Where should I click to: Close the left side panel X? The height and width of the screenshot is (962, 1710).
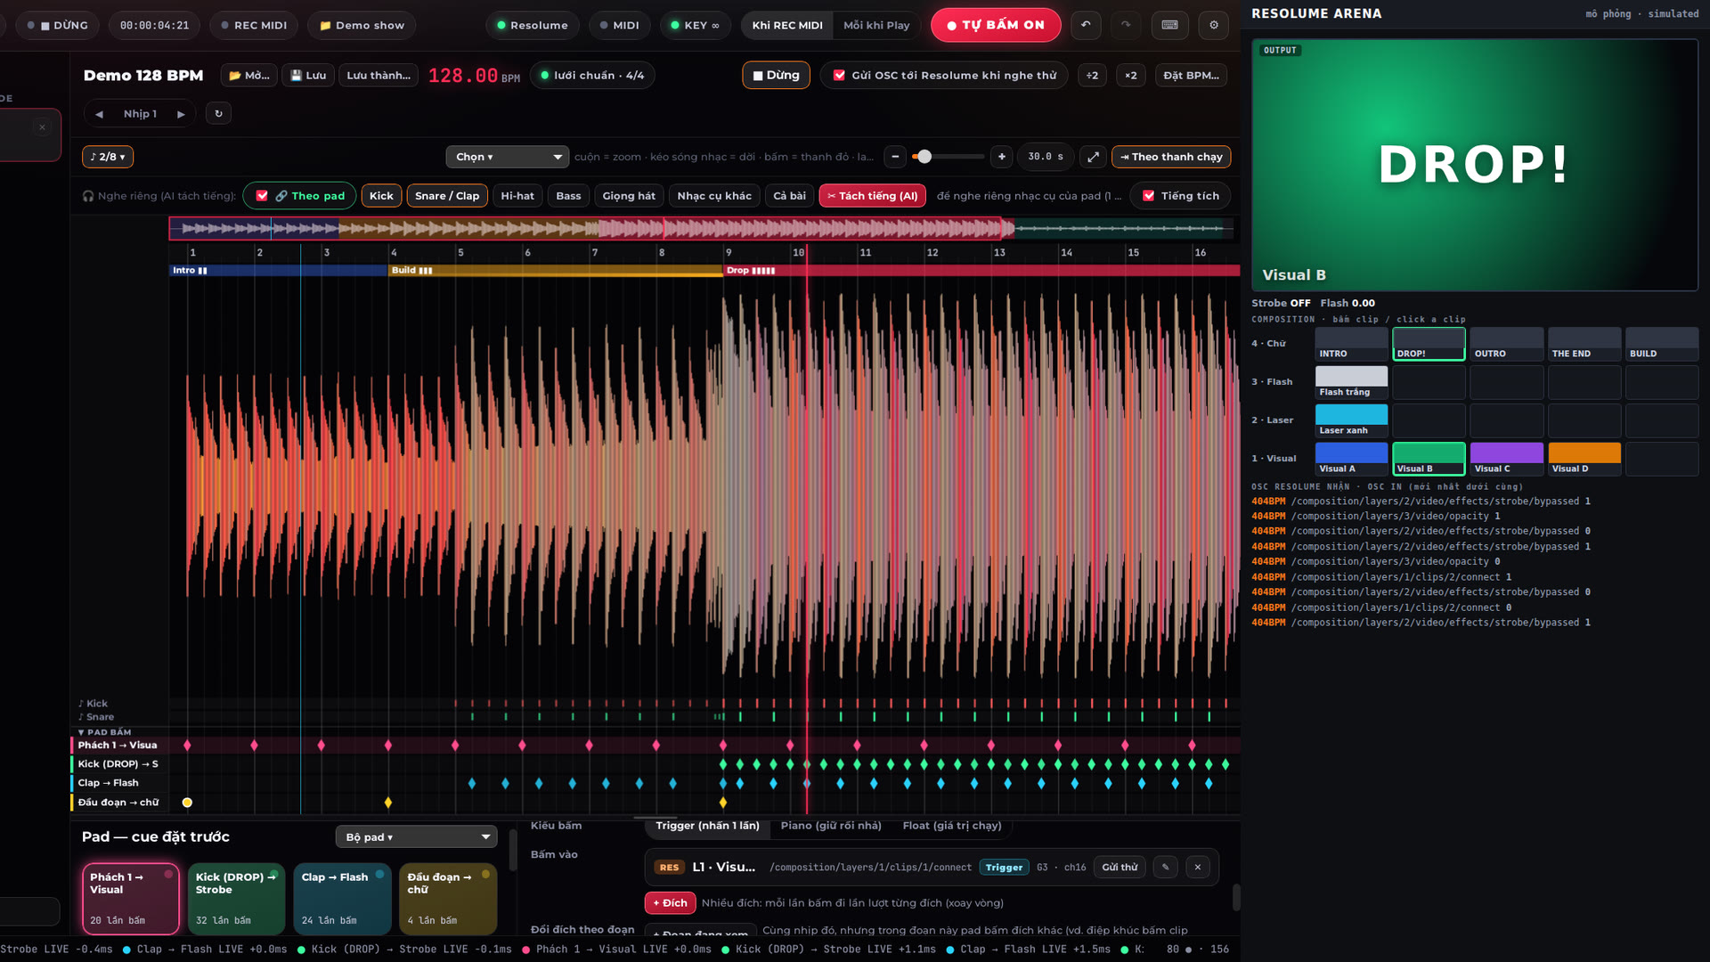[42, 127]
